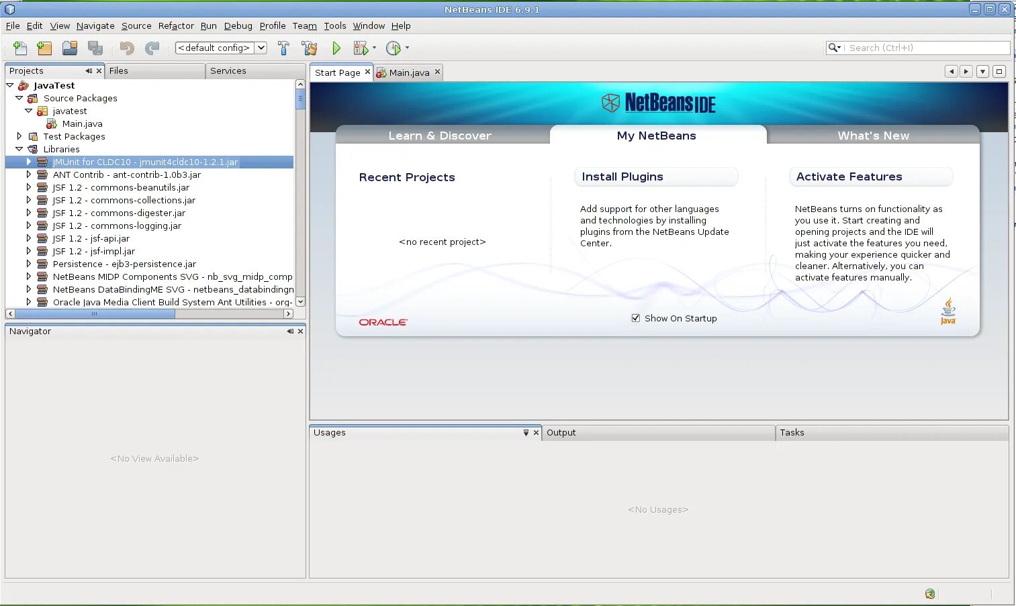
Task: Expand the Persistence ejb3-persistence.jar node
Action: 28,264
